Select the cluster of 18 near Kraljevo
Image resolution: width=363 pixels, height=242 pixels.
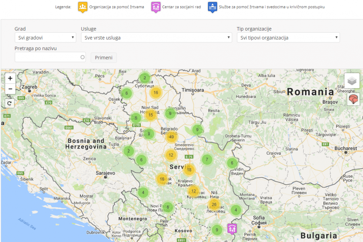[x=189, y=170]
